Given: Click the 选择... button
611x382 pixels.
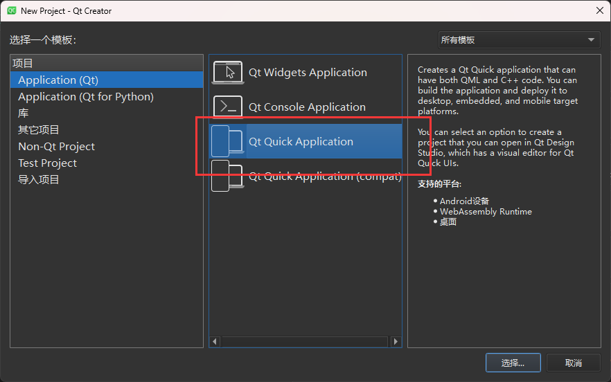Looking at the screenshot, I should click(x=513, y=363).
